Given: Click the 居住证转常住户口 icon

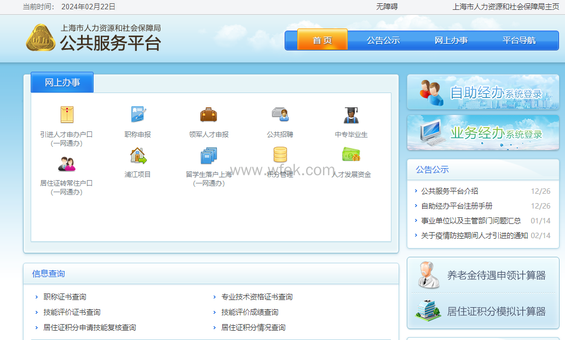Looking at the screenshot, I should click(x=66, y=164).
